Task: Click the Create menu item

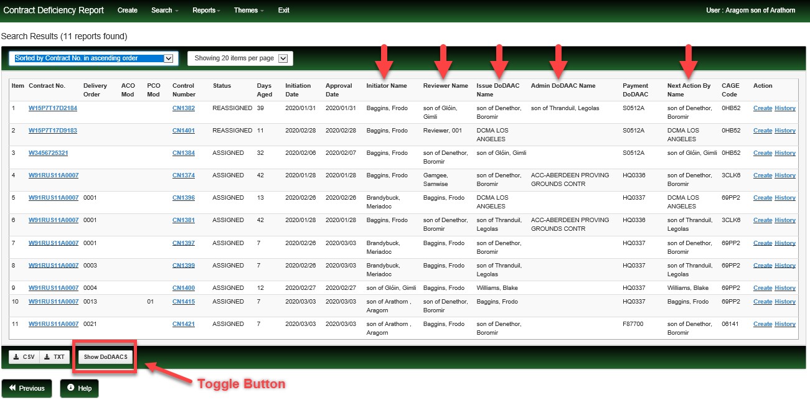Action: point(128,11)
